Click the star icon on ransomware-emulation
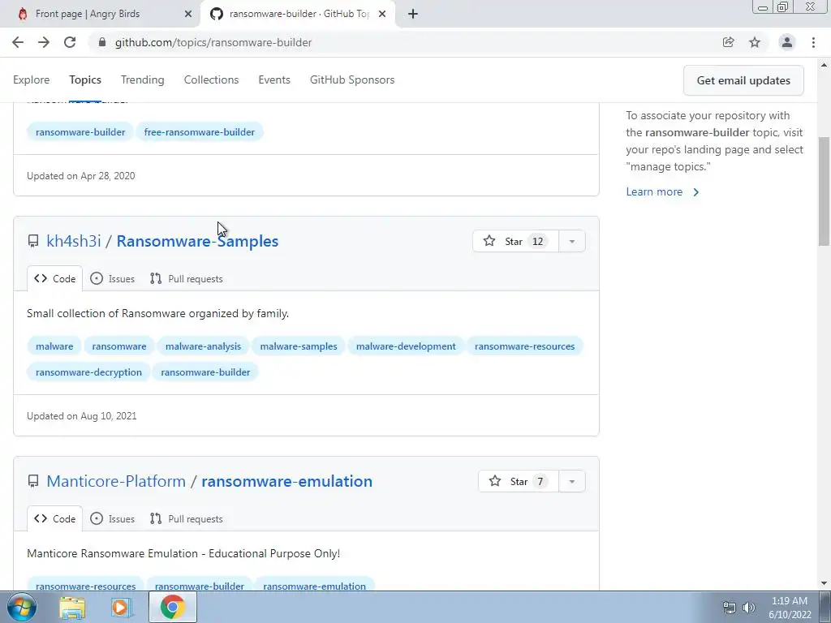This screenshot has width=831, height=623. [495, 481]
